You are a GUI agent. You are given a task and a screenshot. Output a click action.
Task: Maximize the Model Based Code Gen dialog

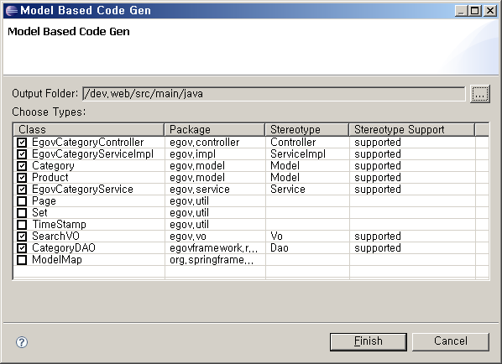point(475,11)
